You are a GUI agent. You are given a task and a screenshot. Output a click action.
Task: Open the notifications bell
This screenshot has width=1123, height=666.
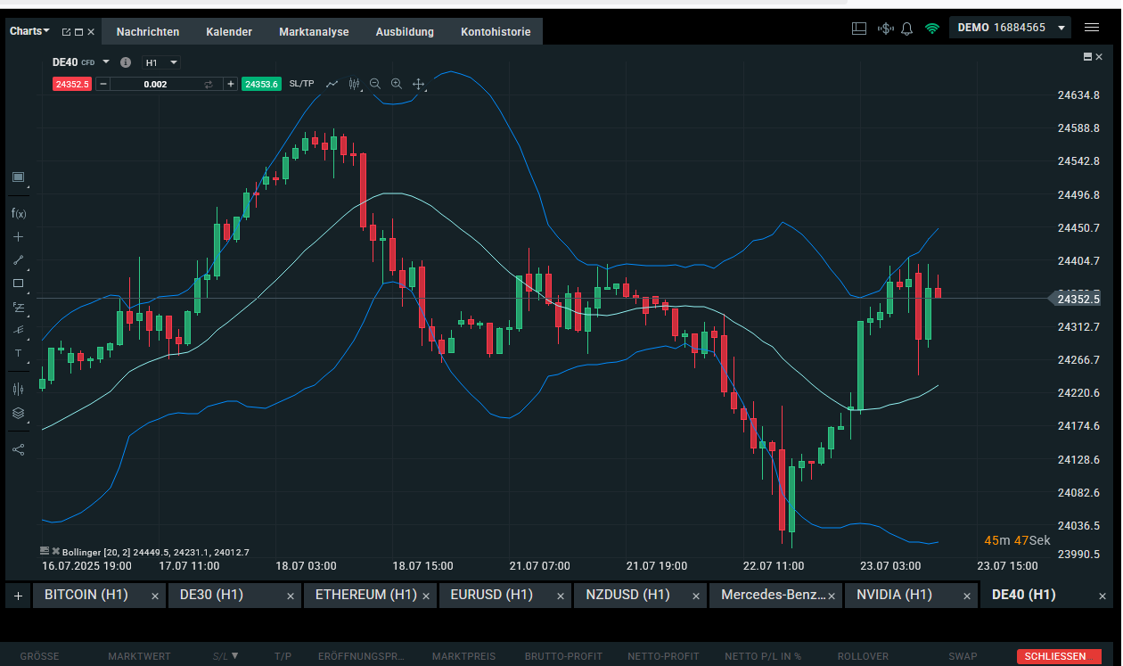tap(907, 29)
